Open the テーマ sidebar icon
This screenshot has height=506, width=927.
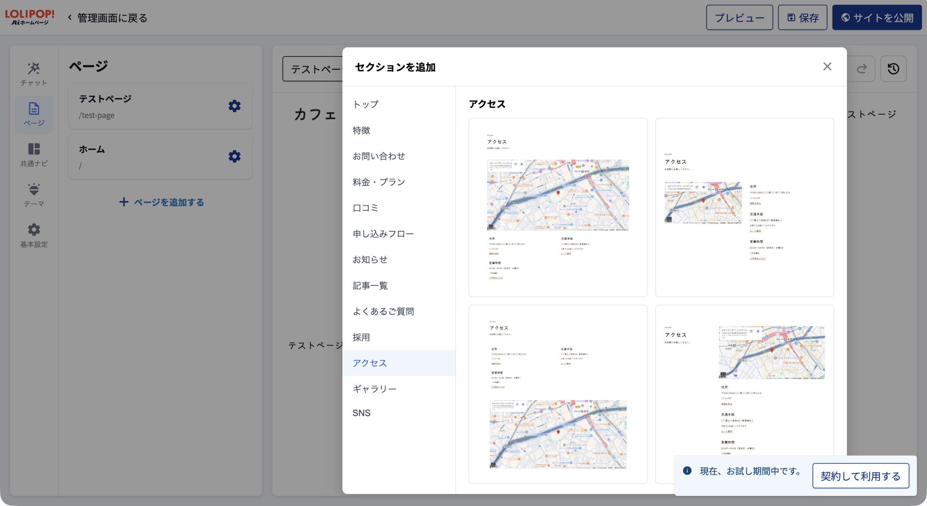(x=34, y=195)
